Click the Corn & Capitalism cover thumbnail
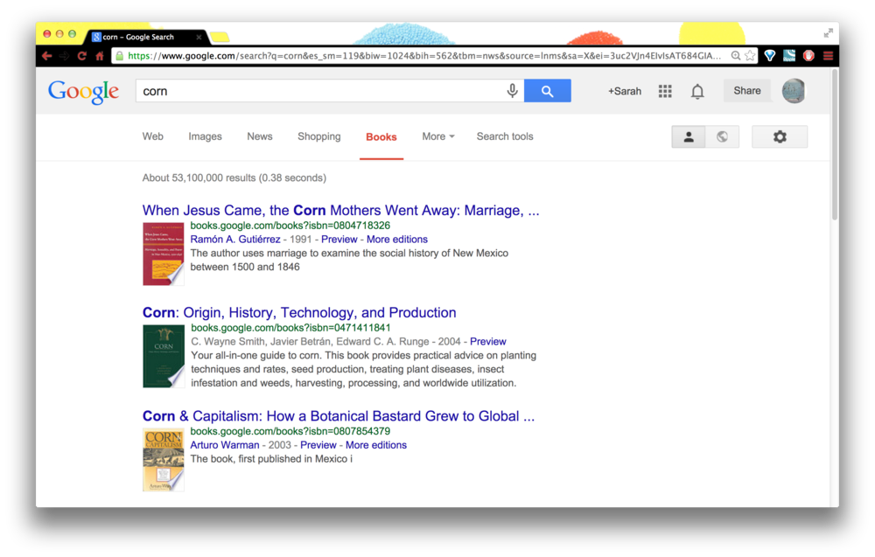The height and width of the screenshot is (557, 875). [164, 460]
